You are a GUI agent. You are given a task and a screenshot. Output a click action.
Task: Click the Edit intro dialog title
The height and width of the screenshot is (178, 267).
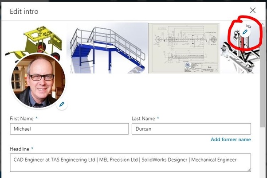(24, 12)
